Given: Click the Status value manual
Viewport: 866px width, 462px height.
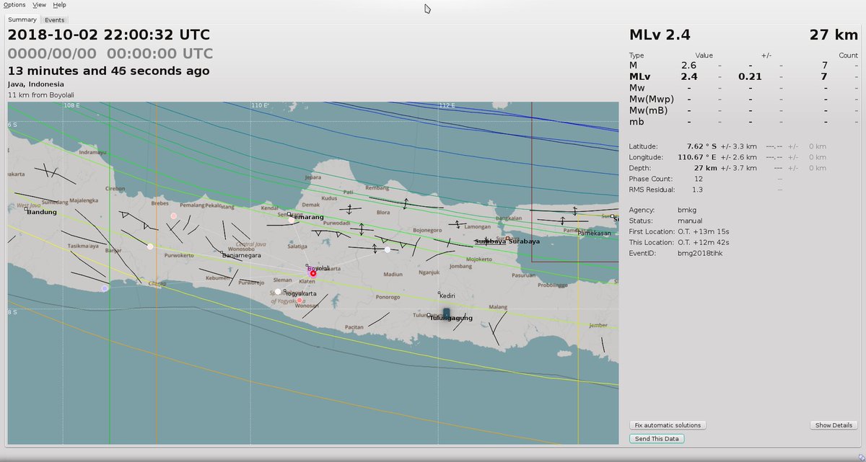Looking at the screenshot, I should coord(690,221).
